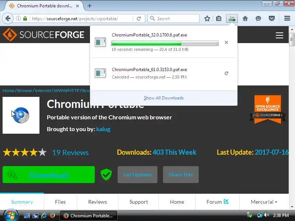Click file icon of ChromiumPortable_32.0.1700.6.paf.exe

[x=100, y=42]
